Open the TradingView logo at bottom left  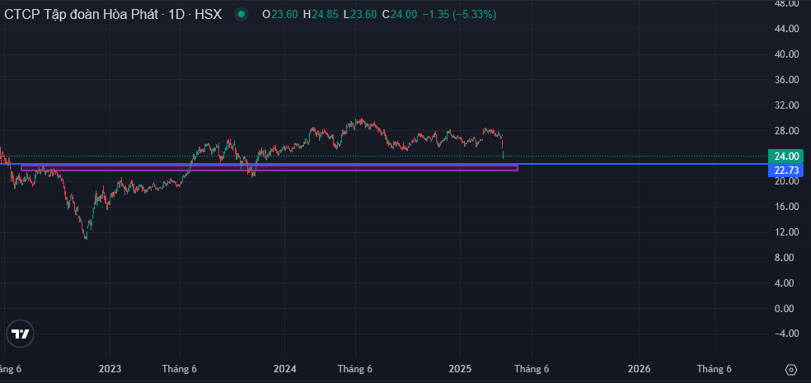[x=21, y=334]
